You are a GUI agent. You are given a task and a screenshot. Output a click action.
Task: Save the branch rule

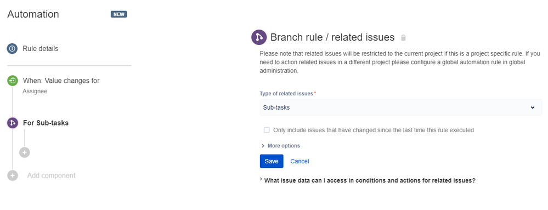pos(272,161)
